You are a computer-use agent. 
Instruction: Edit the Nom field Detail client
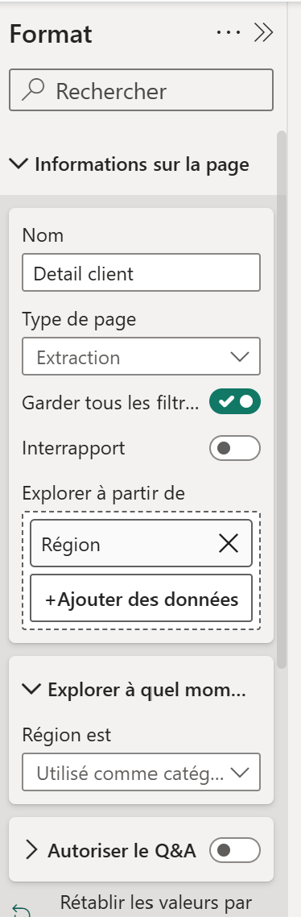142,272
